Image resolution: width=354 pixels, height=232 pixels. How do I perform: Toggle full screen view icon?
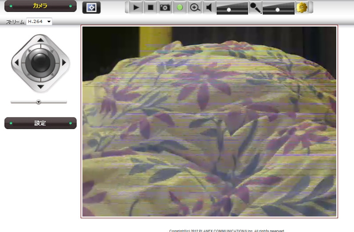pyautogui.click(x=91, y=8)
